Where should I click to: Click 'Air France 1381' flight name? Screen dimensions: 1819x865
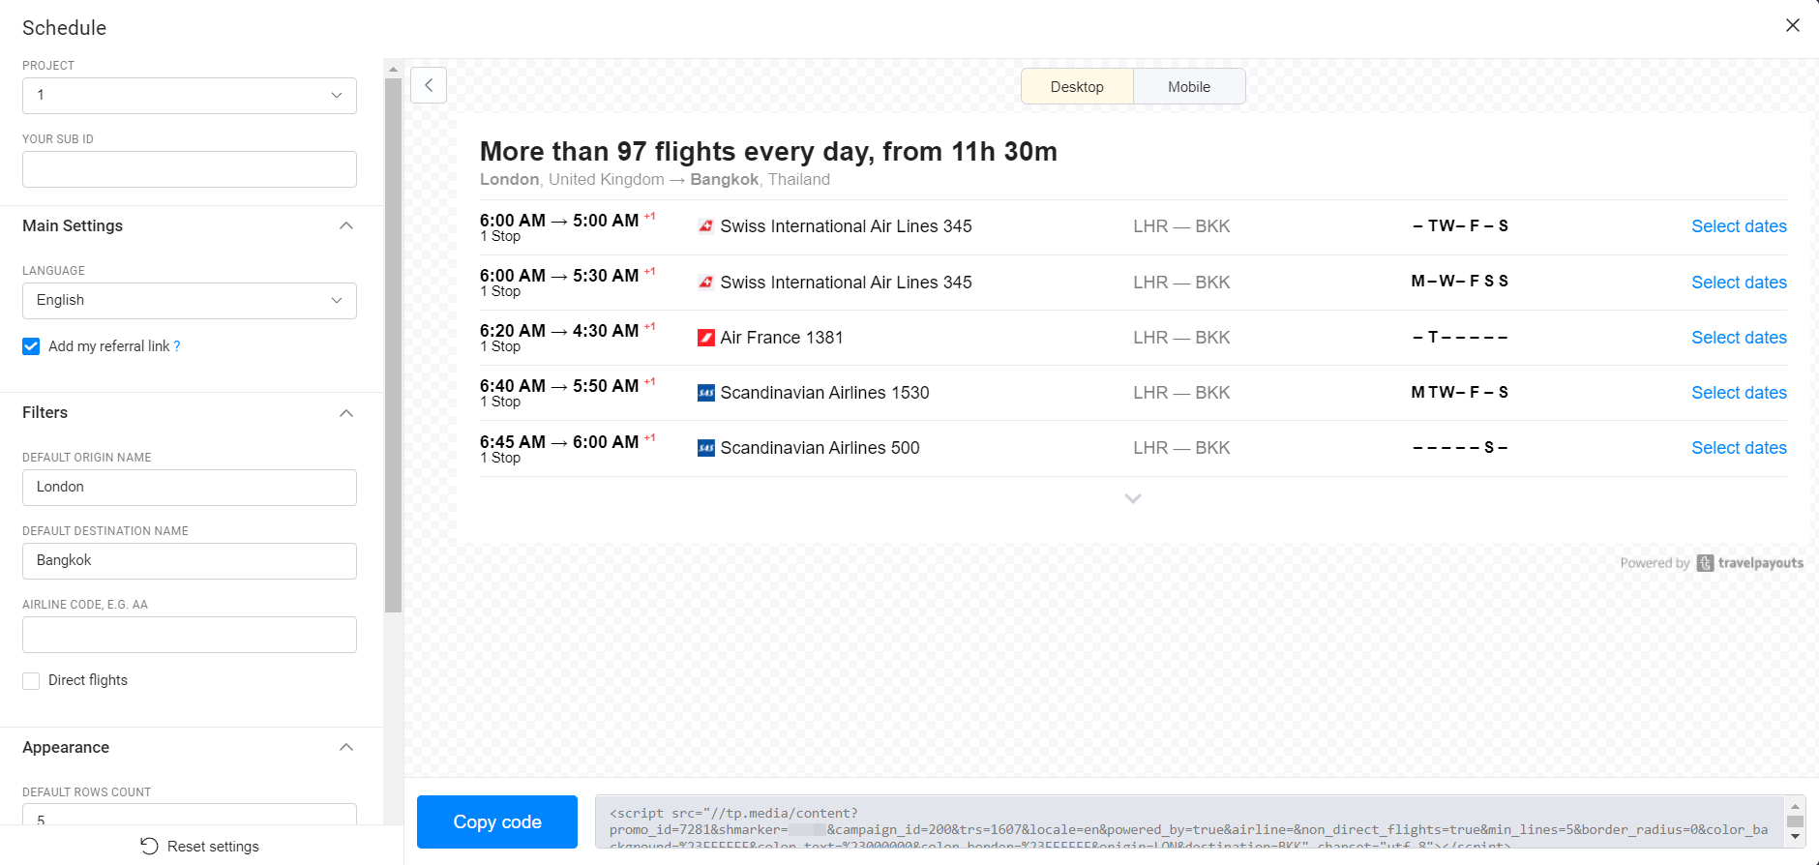782,338
